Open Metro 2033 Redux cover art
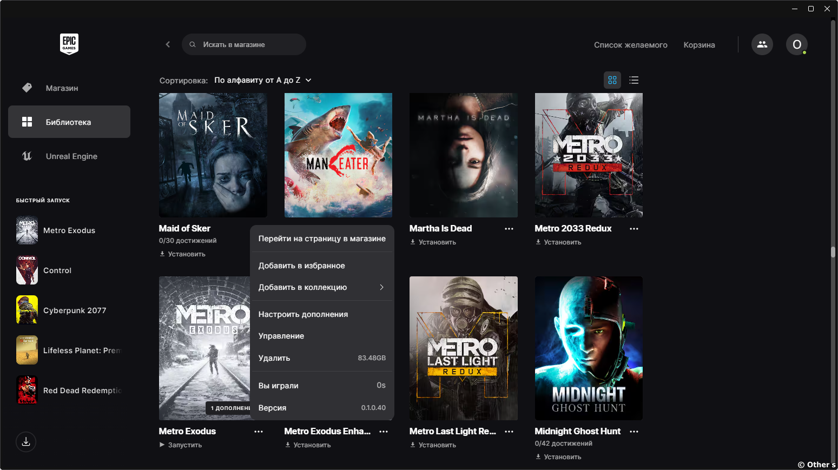Viewport: 838px width, 470px height. pos(589,155)
